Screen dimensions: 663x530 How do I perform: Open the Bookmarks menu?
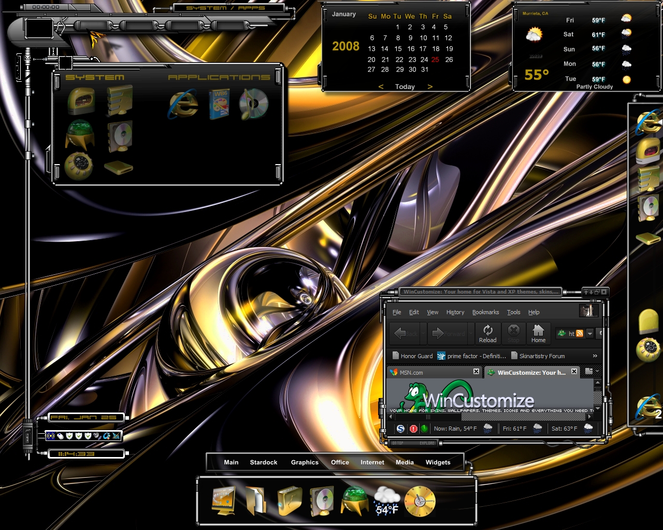tap(485, 312)
